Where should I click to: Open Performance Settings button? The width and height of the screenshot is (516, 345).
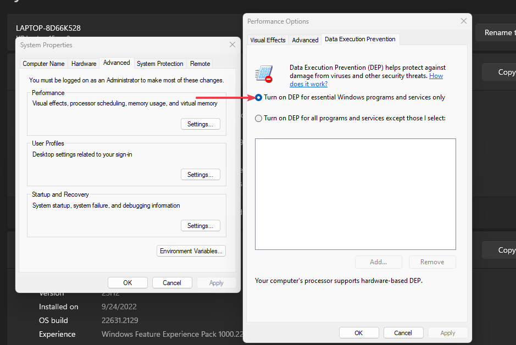(200, 124)
